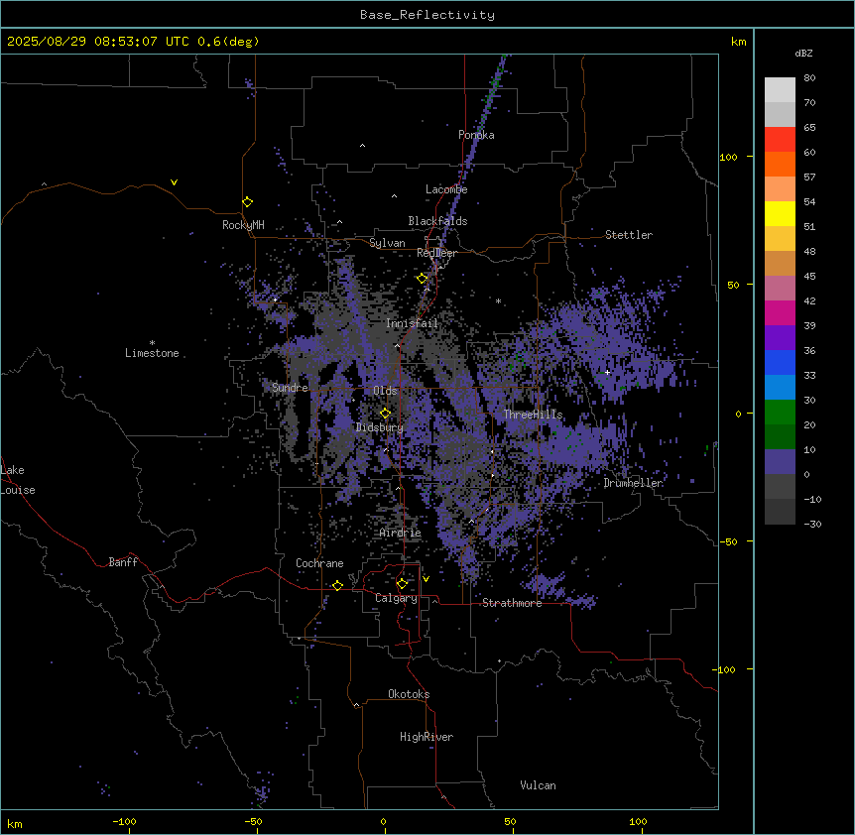Click the Limestone label

152,353
